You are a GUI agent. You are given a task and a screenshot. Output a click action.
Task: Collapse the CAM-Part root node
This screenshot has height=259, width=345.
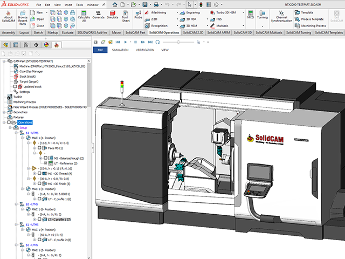click(4, 61)
